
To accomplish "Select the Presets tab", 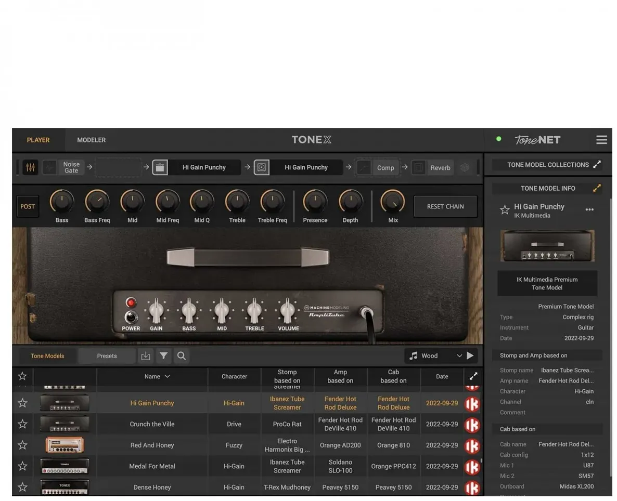I will click(107, 356).
